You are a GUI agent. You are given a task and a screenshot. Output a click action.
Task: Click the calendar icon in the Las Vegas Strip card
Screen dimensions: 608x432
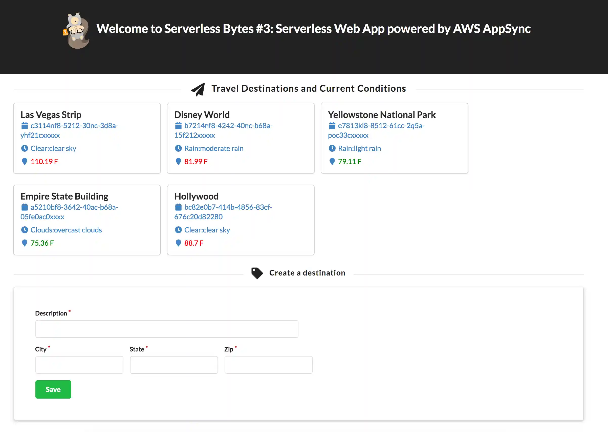click(x=25, y=125)
